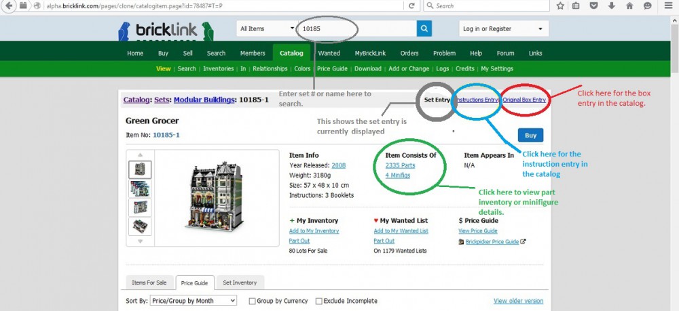Switch to the Set Inventory tab
679x311 pixels.
pos(240,283)
